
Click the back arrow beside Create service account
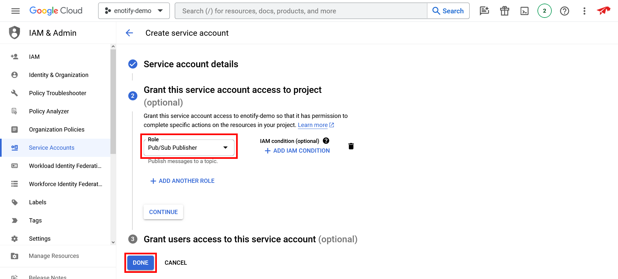[129, 33]
